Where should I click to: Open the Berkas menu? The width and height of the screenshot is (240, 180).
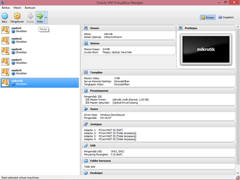(x=6, y=8)
